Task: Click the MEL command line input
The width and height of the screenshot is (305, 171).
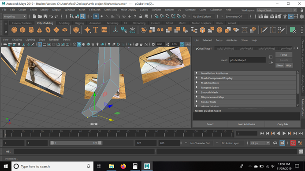Action: coord(85,152)
